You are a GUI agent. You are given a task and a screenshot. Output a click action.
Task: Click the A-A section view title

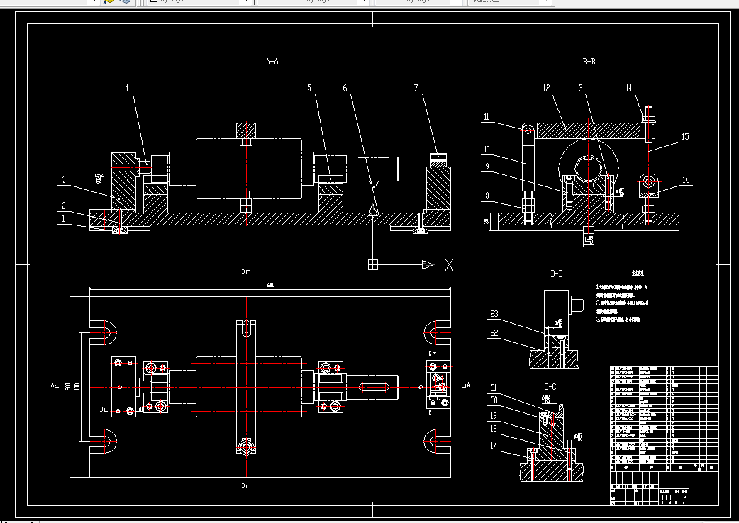click(x=272, y=61)
